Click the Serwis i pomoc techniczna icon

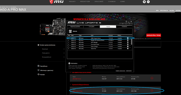pyautogui.click(x=39, y=45)
